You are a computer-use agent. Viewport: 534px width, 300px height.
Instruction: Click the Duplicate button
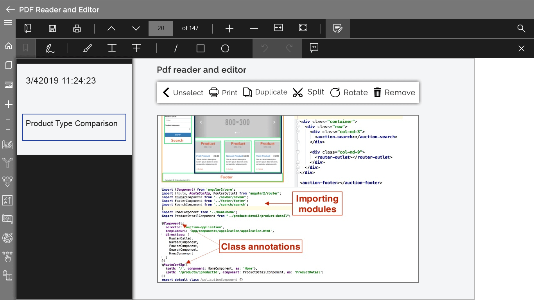(265, 92)
